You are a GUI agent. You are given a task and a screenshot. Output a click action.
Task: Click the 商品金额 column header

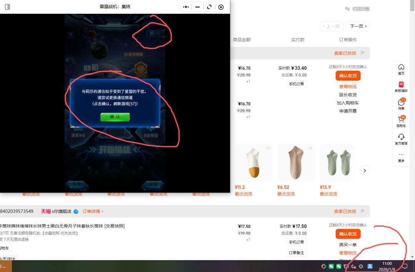click(242, 40)
